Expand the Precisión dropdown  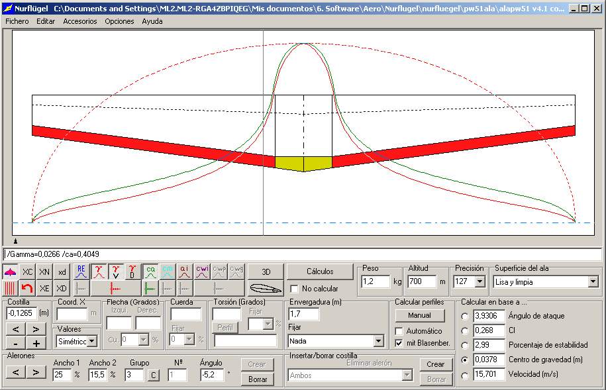(480, 282)
